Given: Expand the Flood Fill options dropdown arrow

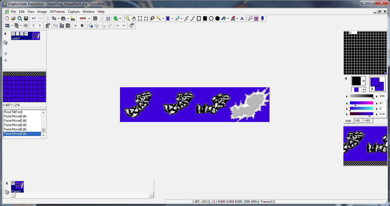Looking at the screenshot, I should (x=228, y=18).
